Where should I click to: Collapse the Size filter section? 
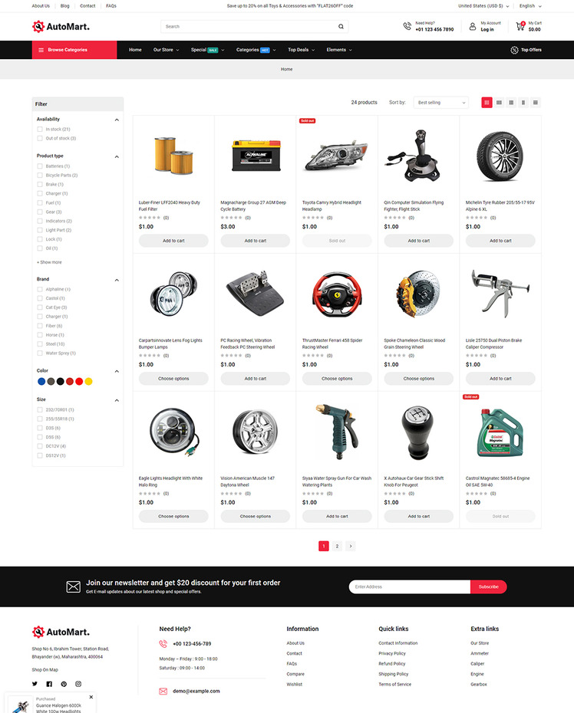[x=117, y=400]
